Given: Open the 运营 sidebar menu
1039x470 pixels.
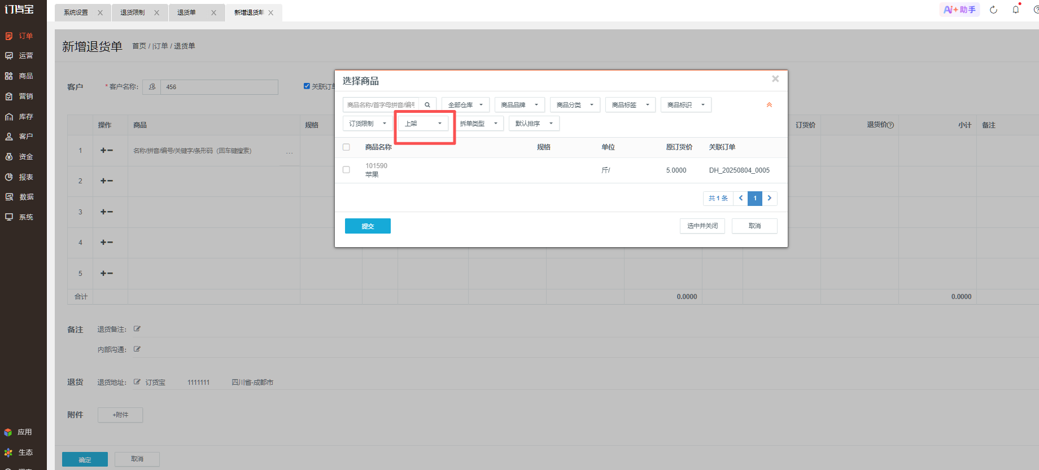Looking at the screenshot, I should click(19, 56).
